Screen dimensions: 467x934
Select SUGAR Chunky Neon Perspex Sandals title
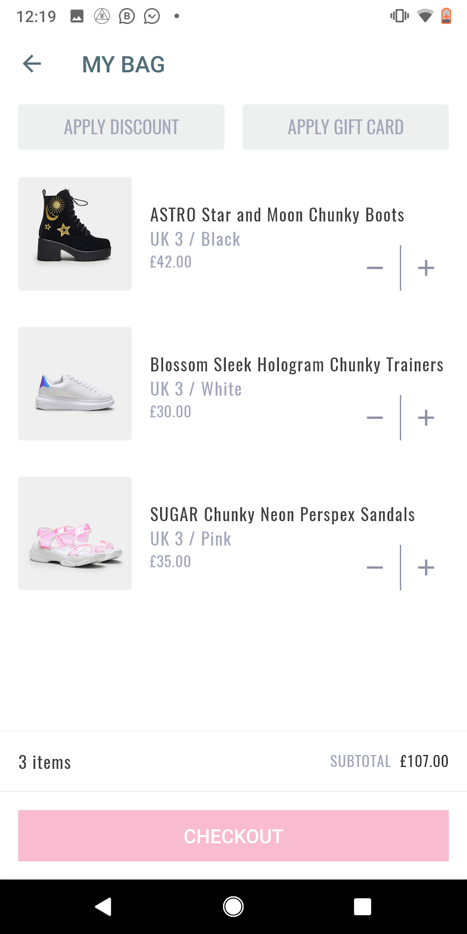coord(282,515)
